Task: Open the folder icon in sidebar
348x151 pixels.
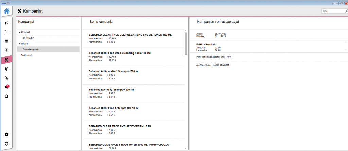Action: [x=7, y=32]
